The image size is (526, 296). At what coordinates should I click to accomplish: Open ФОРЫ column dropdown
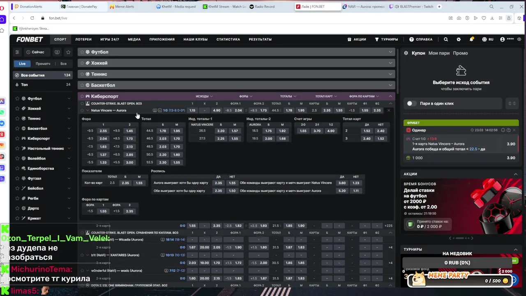click(x=245, y=96)
